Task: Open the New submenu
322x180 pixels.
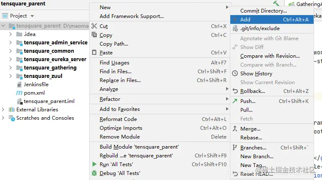Action: pyautogui.click(x=160, y=8)
